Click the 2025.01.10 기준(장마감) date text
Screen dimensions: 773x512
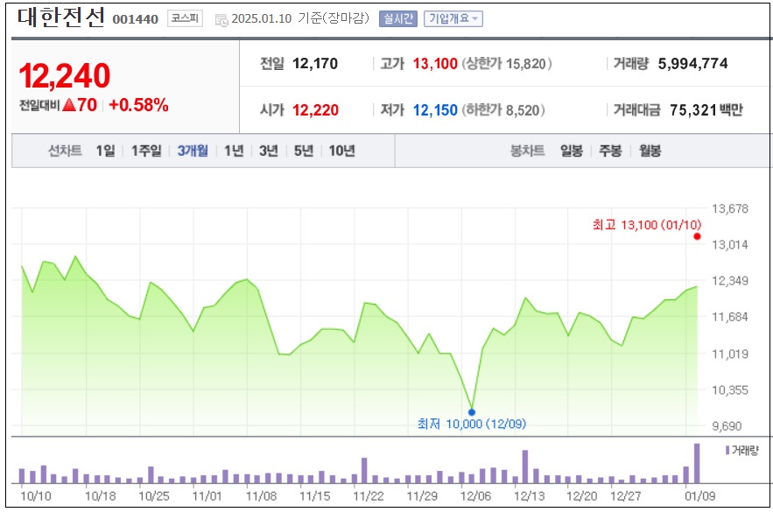[300, 18]
